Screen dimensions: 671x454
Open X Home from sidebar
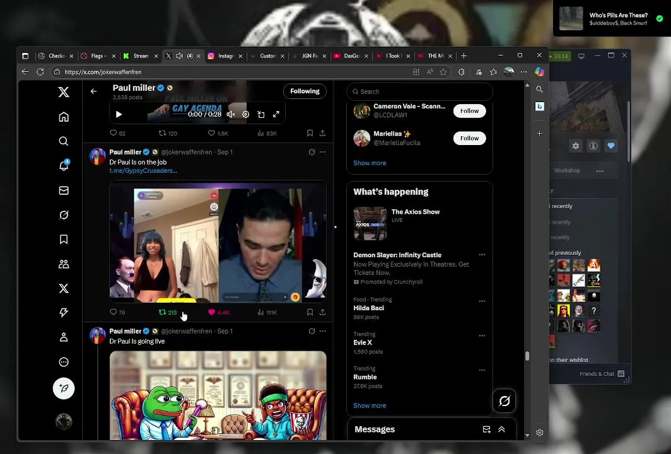click(x=64, y=117)
